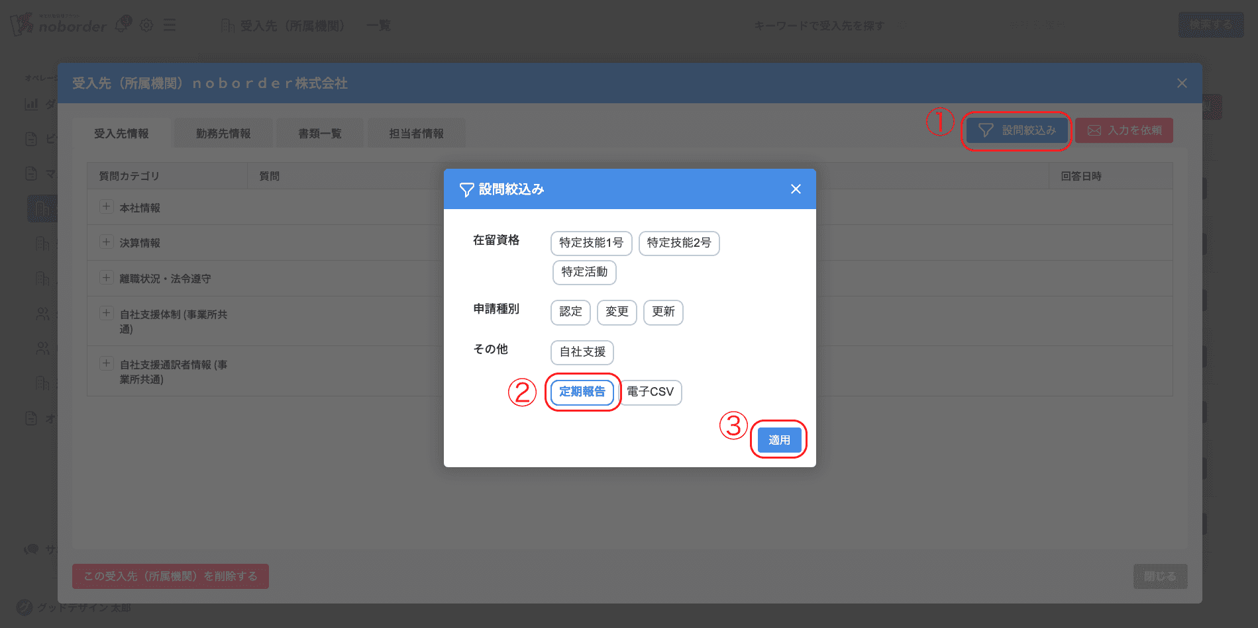Screen dimensions: 1258x628
Task: Toggle the 特定技能2号 filter chip
Action: coord(678,243)
